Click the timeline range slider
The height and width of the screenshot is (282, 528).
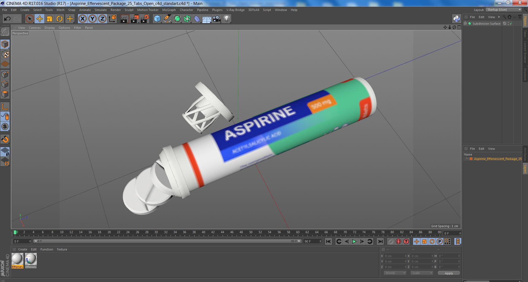[167, 241]
